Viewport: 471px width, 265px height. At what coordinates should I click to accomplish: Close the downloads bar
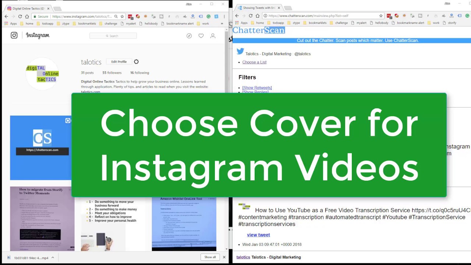coord(224,257)
